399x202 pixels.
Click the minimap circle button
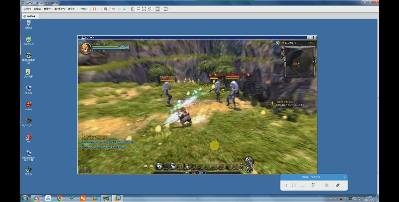pos(282,55)
